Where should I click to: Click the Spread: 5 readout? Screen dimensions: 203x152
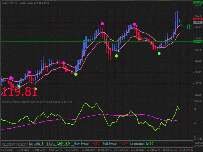36,144
